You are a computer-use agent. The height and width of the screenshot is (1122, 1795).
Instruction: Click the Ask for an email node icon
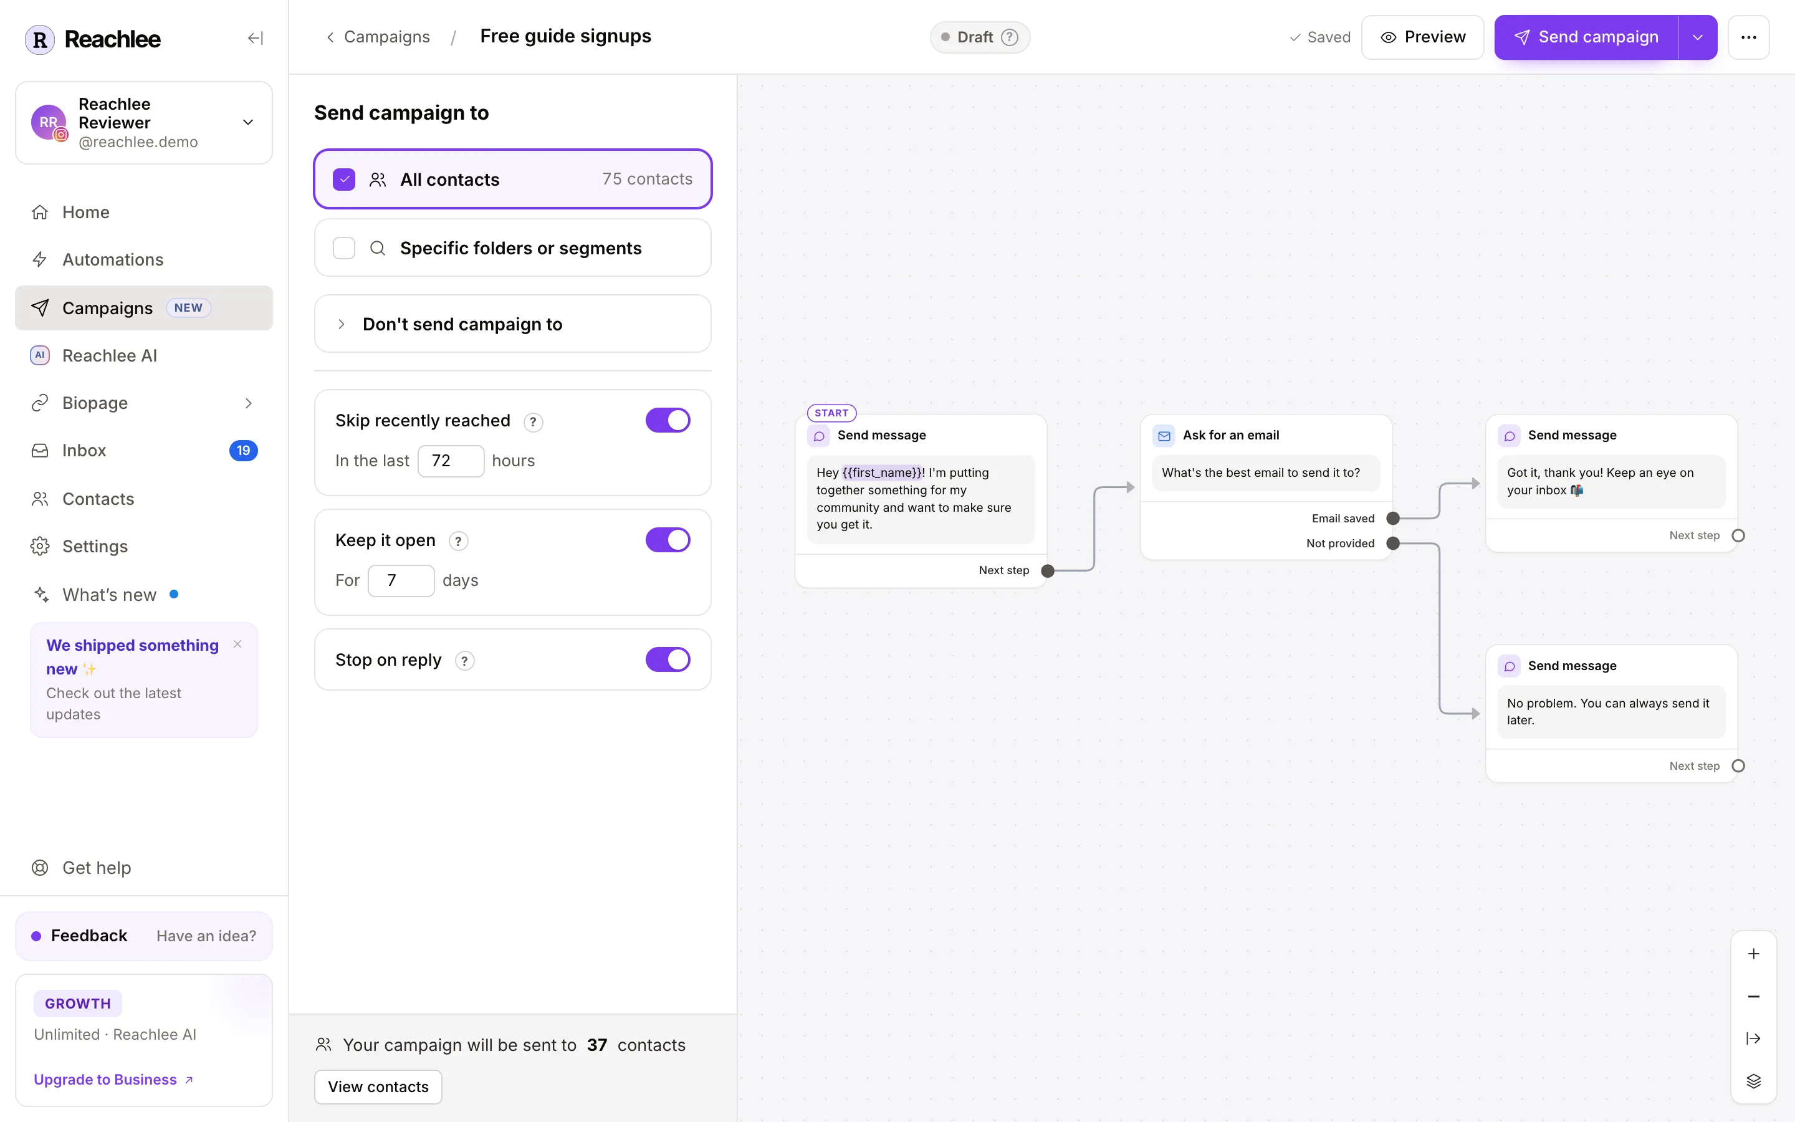(x=1164, y=436)
